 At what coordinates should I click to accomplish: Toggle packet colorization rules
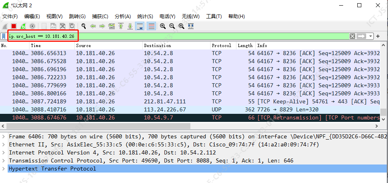[152, 26]
